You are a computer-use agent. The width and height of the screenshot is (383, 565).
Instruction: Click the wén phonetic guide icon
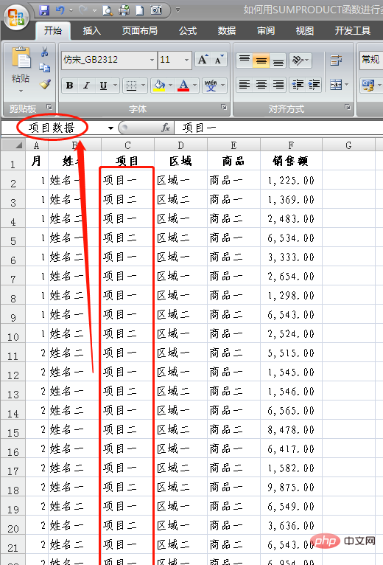(211, 86)
